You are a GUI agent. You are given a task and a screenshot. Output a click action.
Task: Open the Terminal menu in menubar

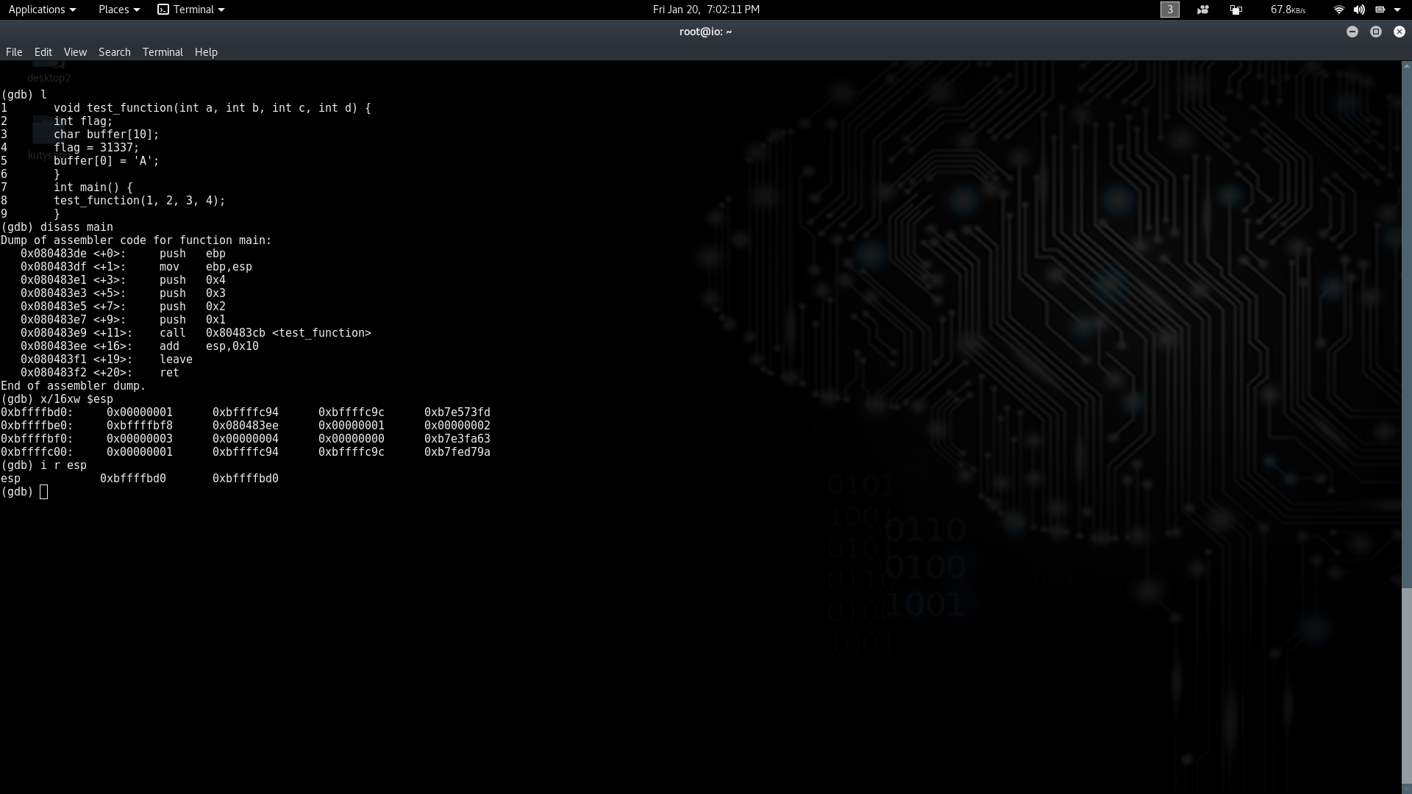163,52
